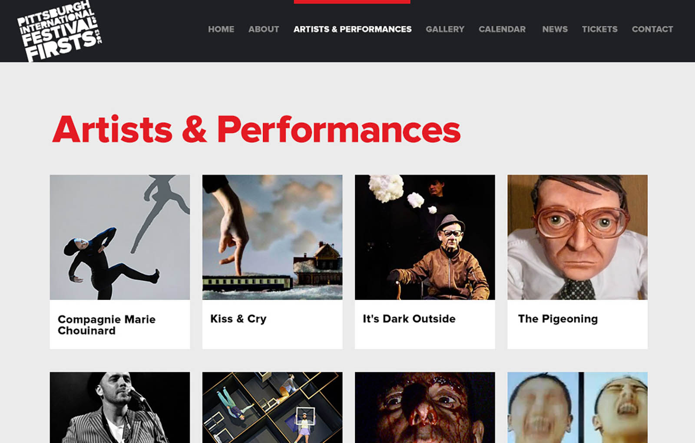Click the Kiss & Cry title link

[238, 319]
